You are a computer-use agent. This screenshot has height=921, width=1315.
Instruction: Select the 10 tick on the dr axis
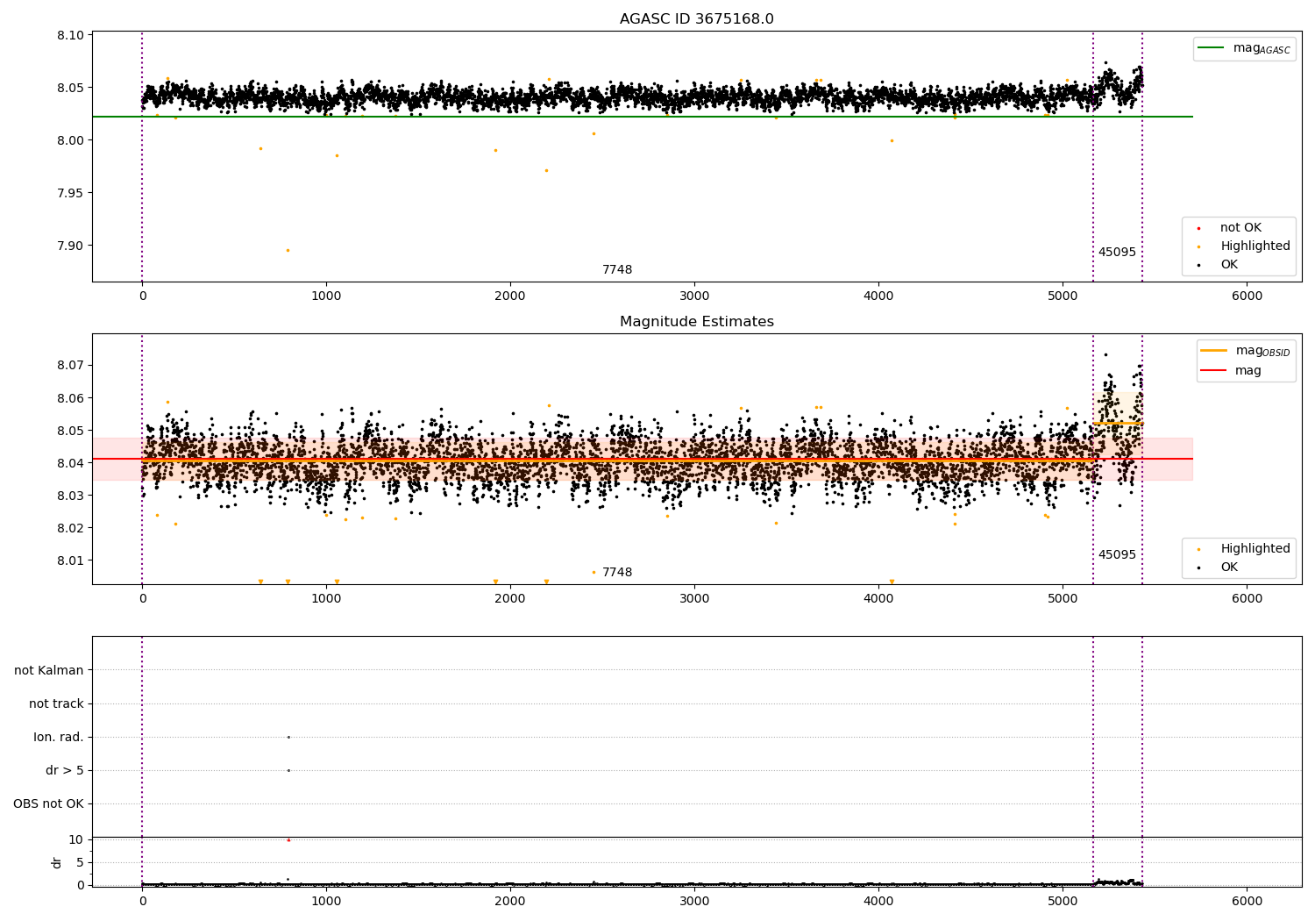(76, 839)
